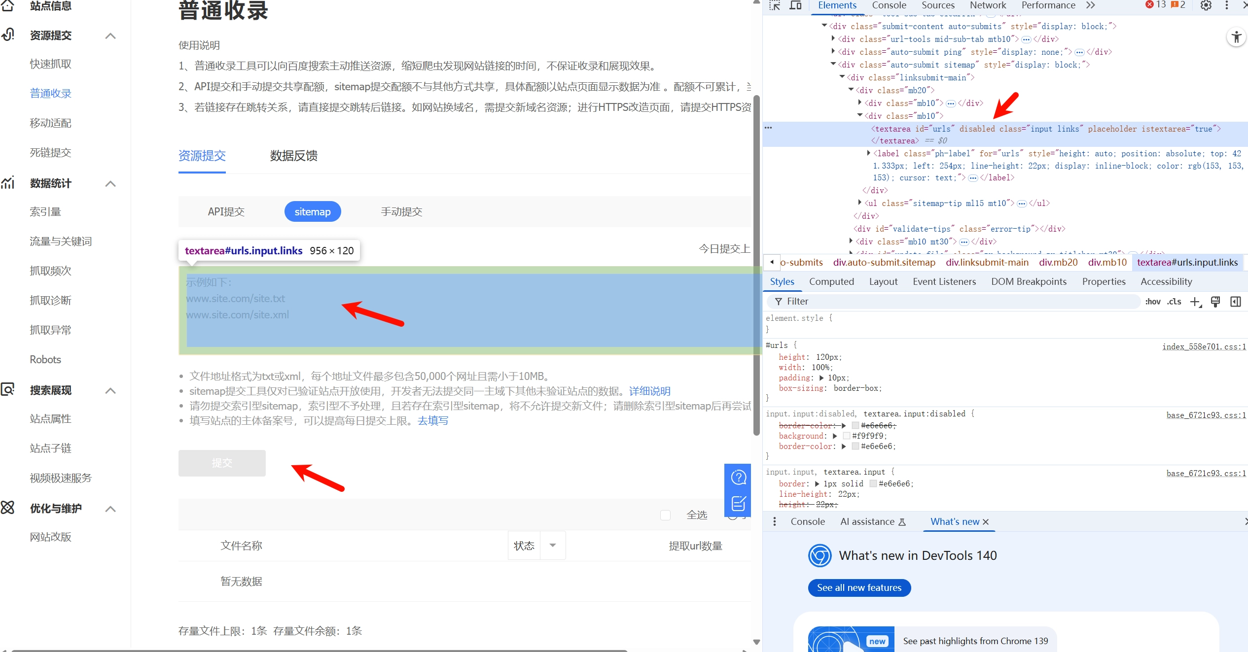1248x652 pixels.
Task: Select the API提交 submission method tab
Action: click(226, 212)
